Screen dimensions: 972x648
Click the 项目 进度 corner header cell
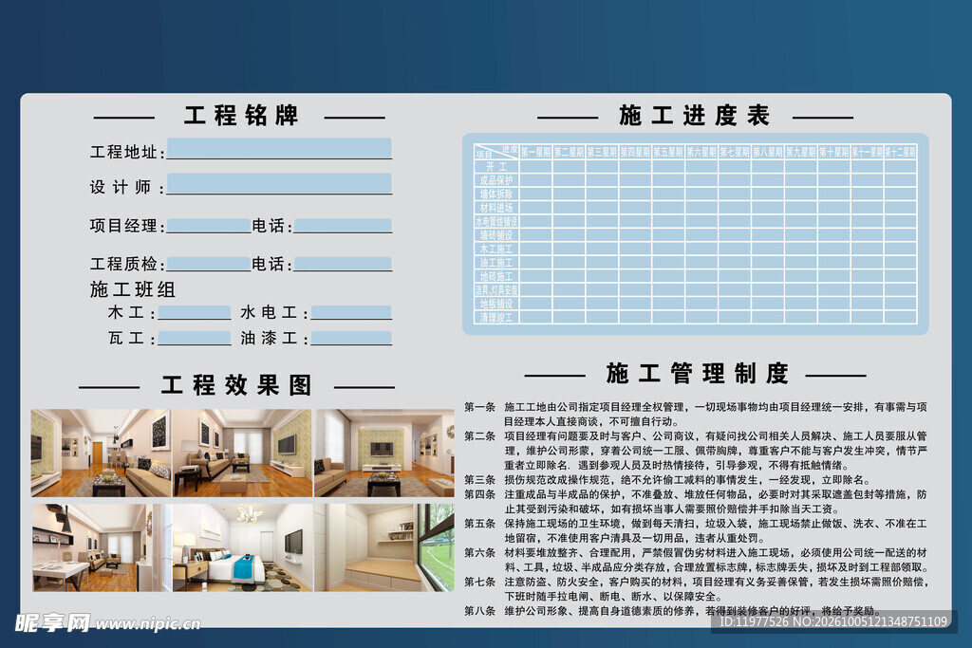point(496,152)
